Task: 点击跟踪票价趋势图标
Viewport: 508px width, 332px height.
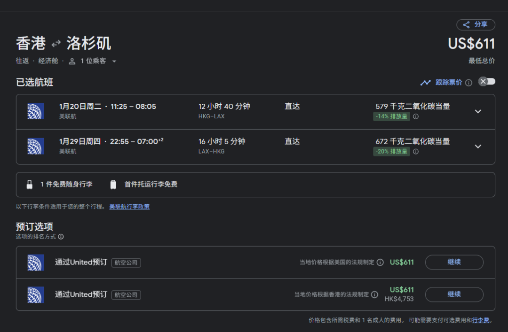Action: (x=425, y=83)
